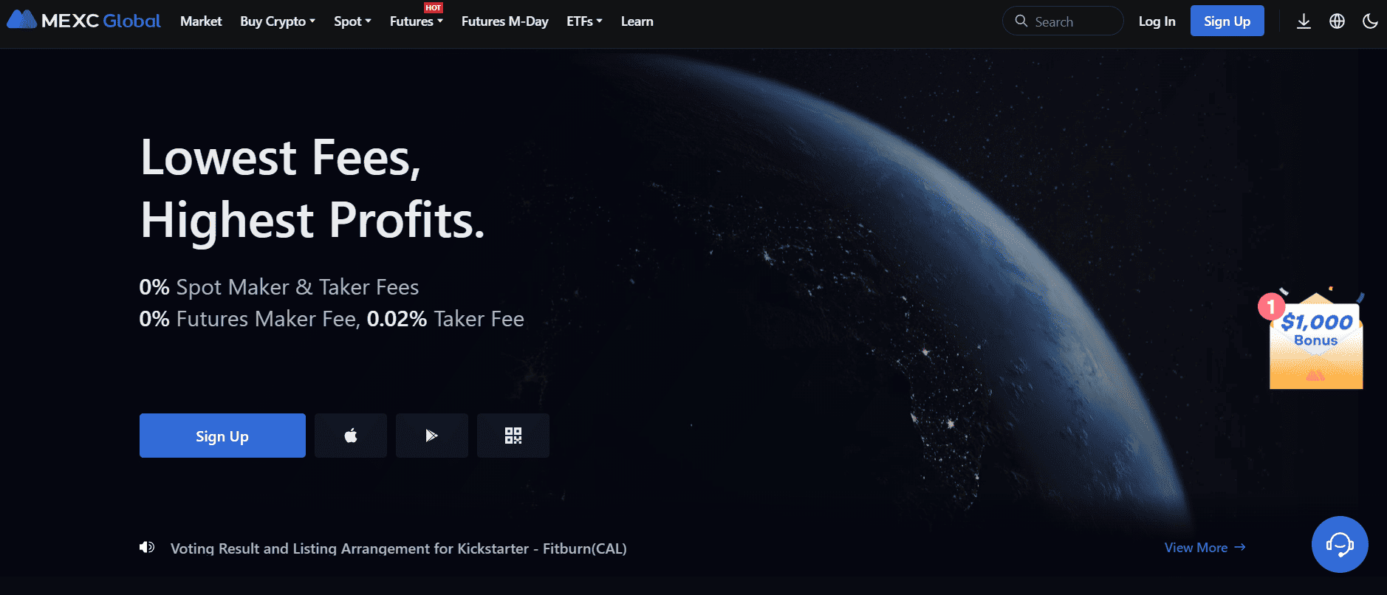This screenshot has height=595, width=1387.
Task: Expand the Futures dropdown menu
Action: 417,21
